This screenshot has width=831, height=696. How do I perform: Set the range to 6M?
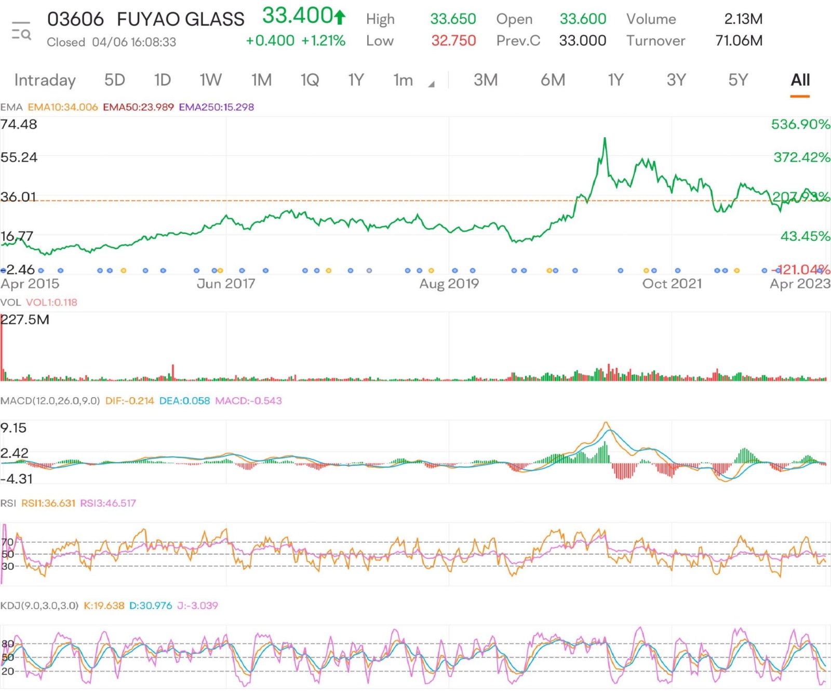(553, 80)
